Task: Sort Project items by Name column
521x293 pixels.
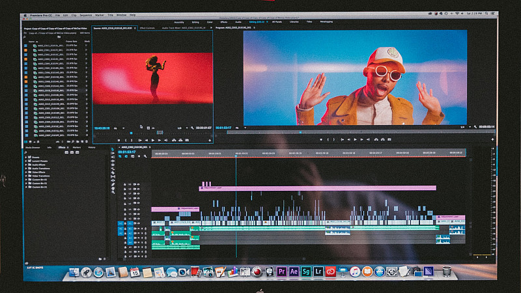Action: (33, 42)
